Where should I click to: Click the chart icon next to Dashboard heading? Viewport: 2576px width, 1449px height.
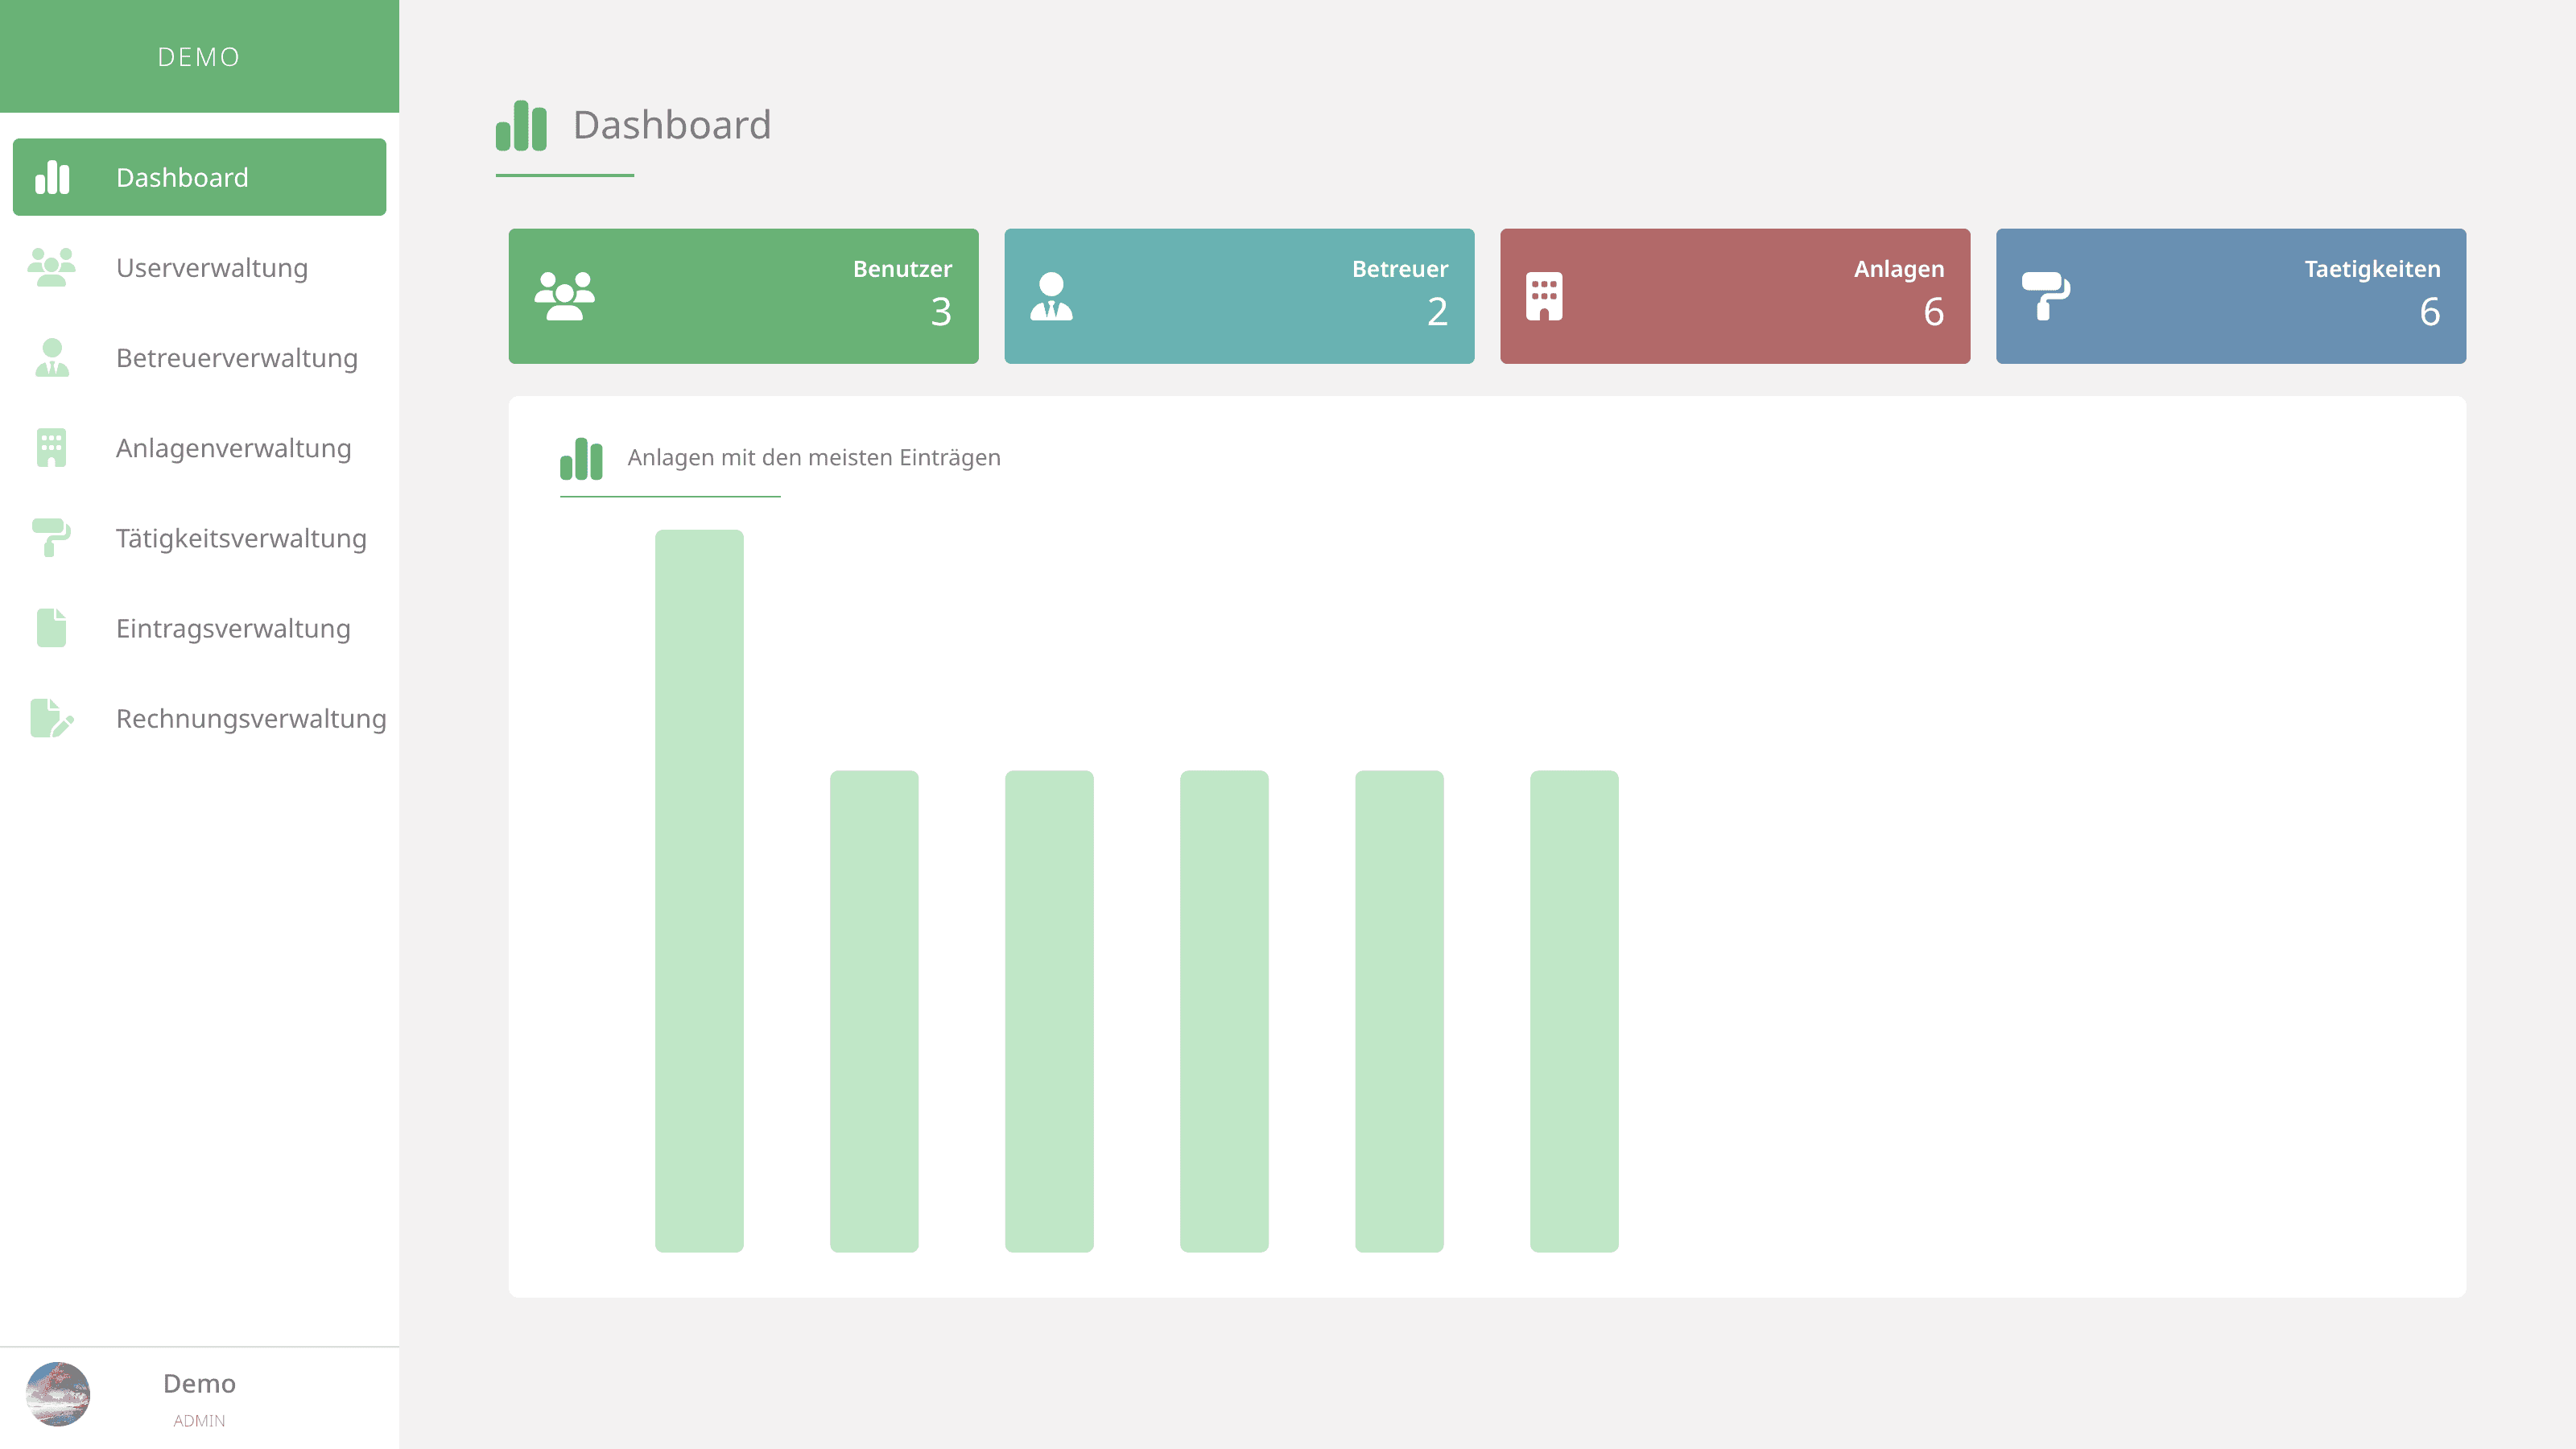point(522,125)
